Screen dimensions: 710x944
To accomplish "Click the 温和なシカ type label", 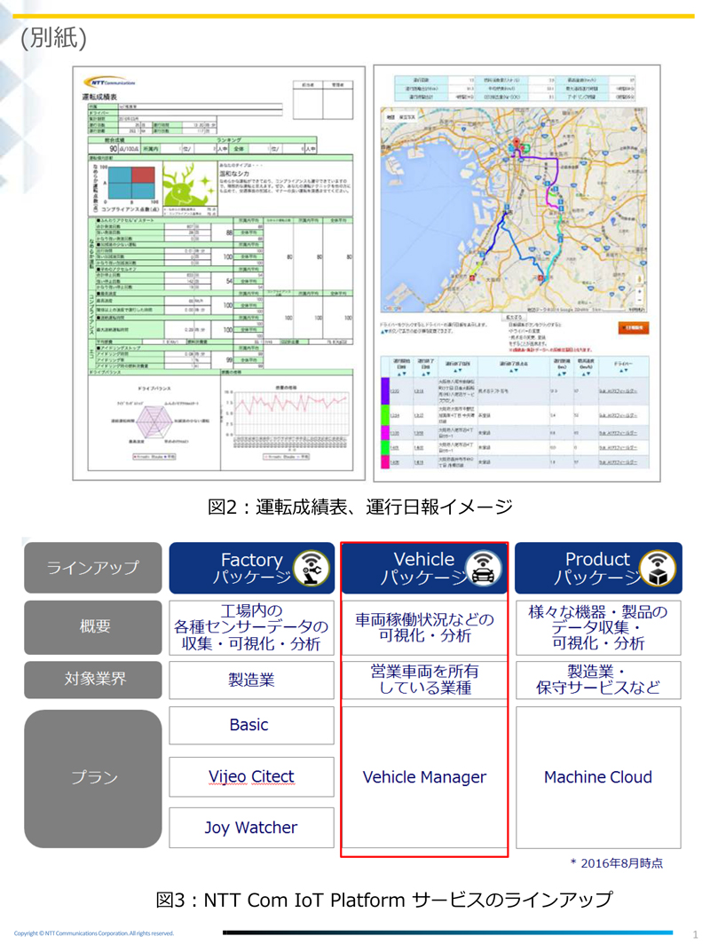I will 234,173.
